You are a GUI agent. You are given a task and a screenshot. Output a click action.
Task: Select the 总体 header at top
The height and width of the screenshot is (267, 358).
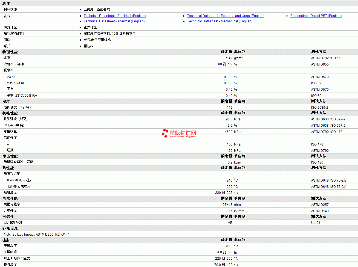click(x=6, y=3)
